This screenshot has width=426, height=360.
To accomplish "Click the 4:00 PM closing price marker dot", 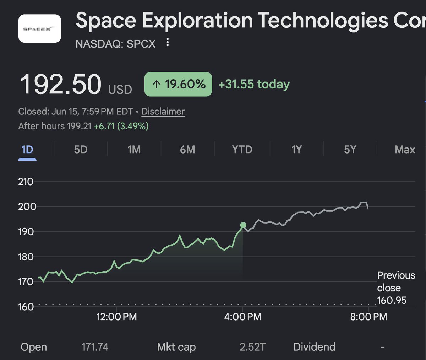I will point(243,225).
